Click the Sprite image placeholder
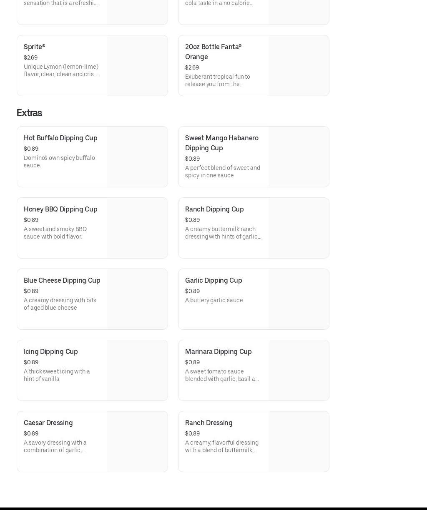Screen dimensions: 427x510 click(137, 66)
